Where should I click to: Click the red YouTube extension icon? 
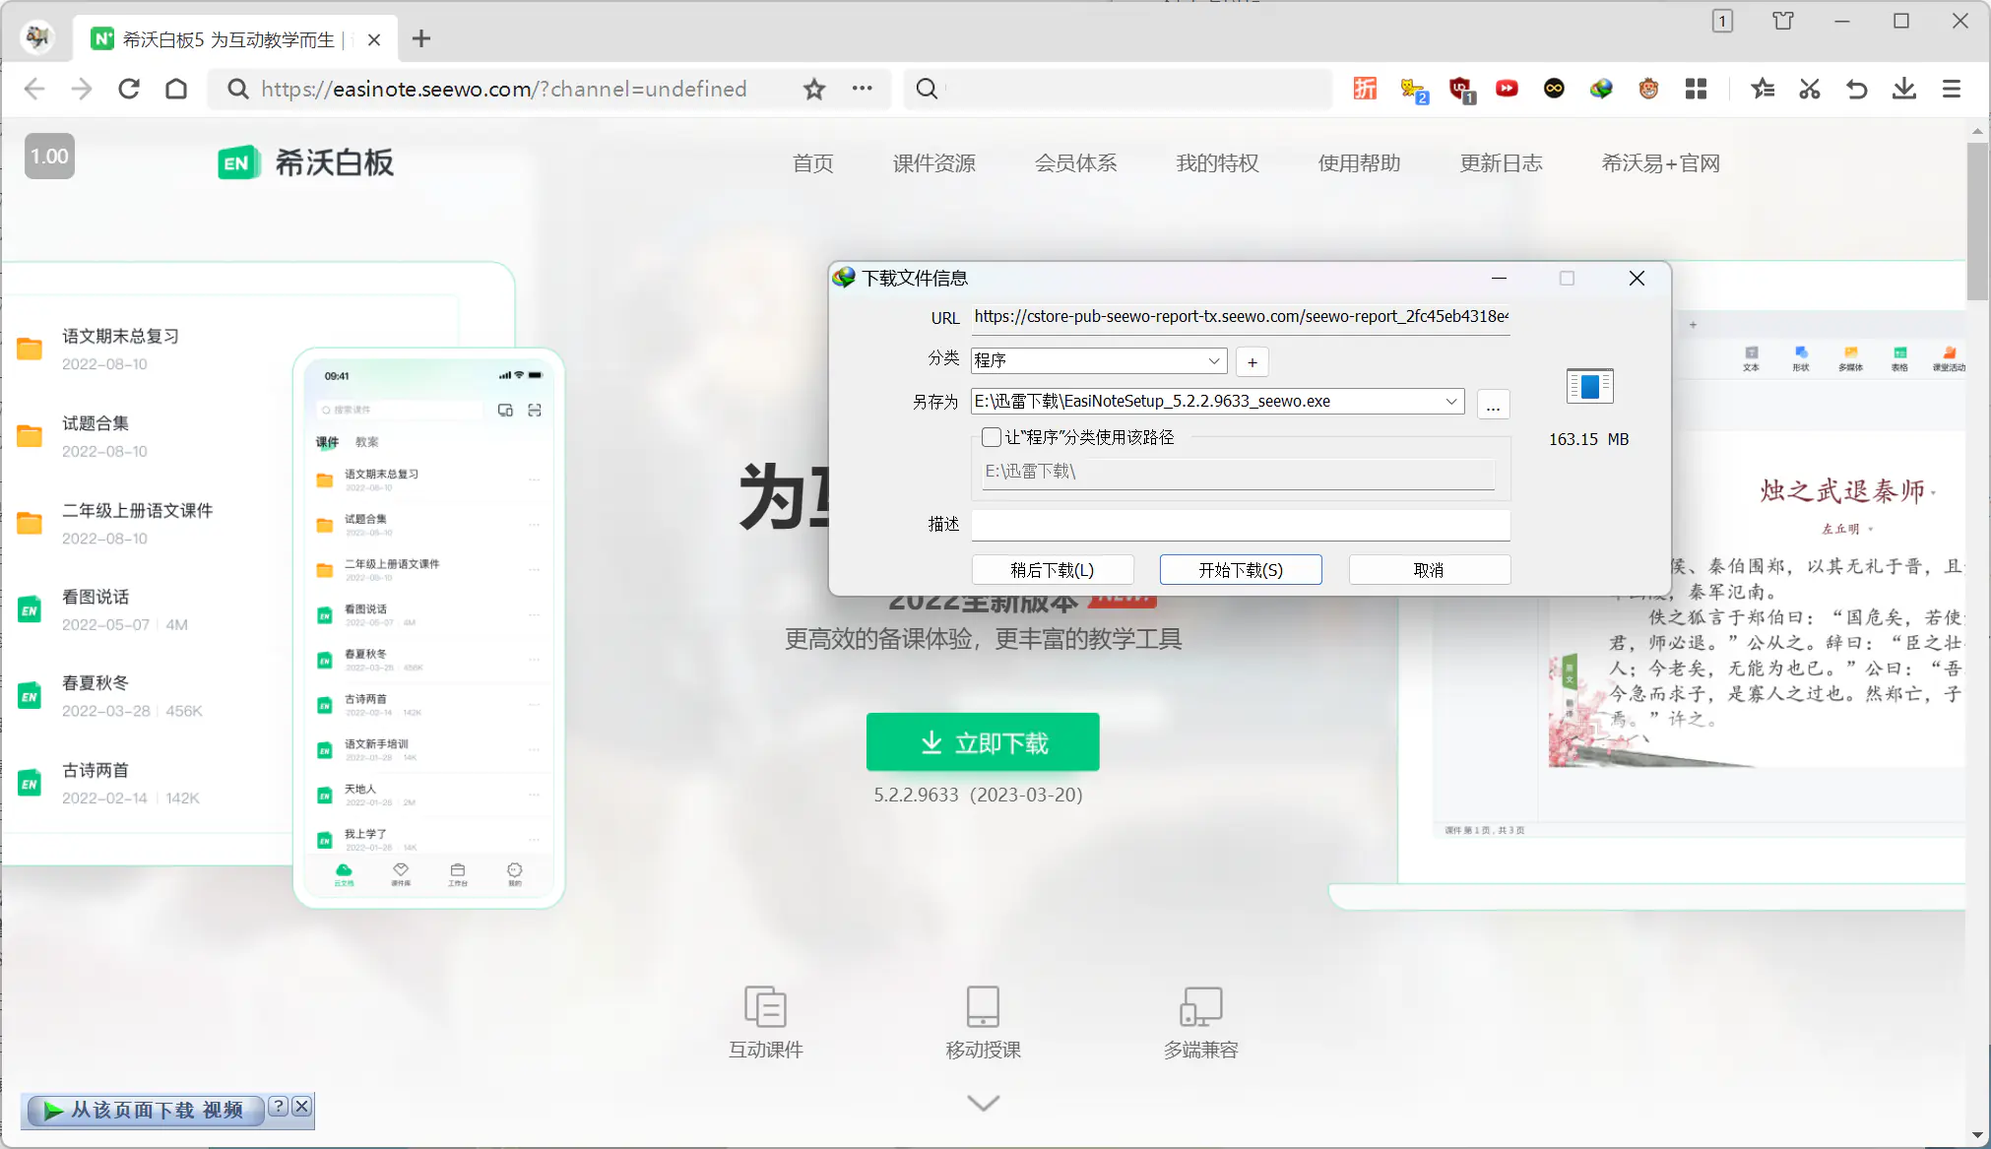[1507, 90]
